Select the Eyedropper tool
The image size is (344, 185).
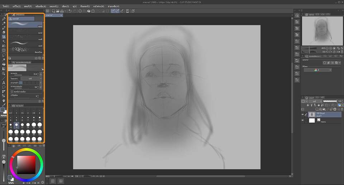pos(4,105)
